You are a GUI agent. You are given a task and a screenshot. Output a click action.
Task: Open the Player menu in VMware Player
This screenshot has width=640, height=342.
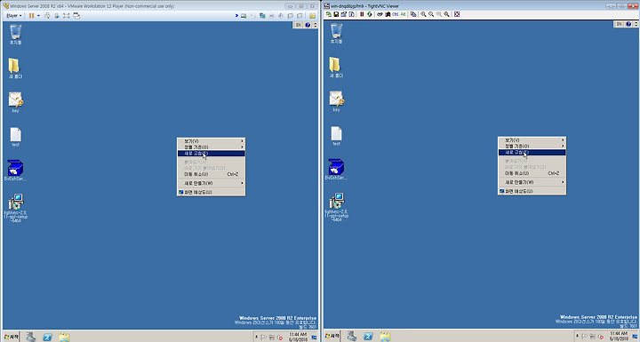pyautogui.click(x=13, y=15)
